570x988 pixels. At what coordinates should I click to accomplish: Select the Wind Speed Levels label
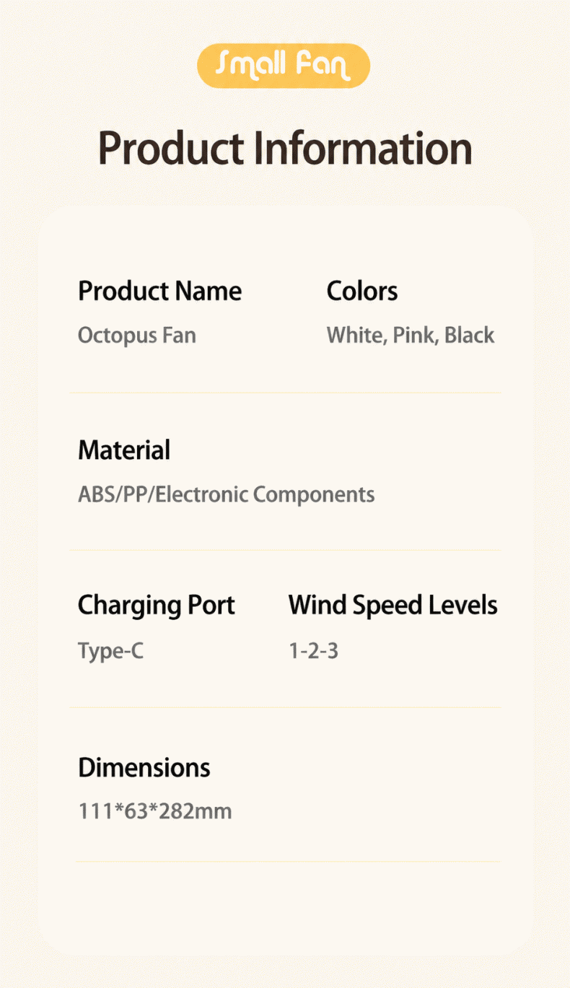(x=393, y=606)
